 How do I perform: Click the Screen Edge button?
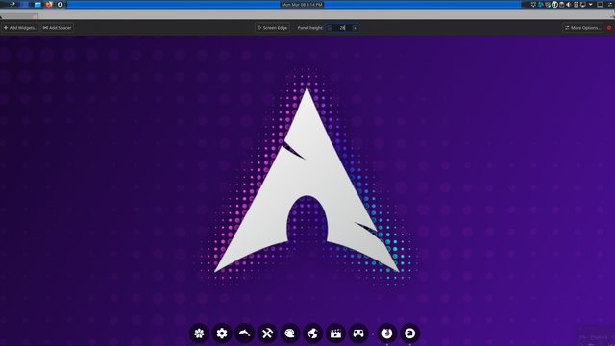pos(272,28)
